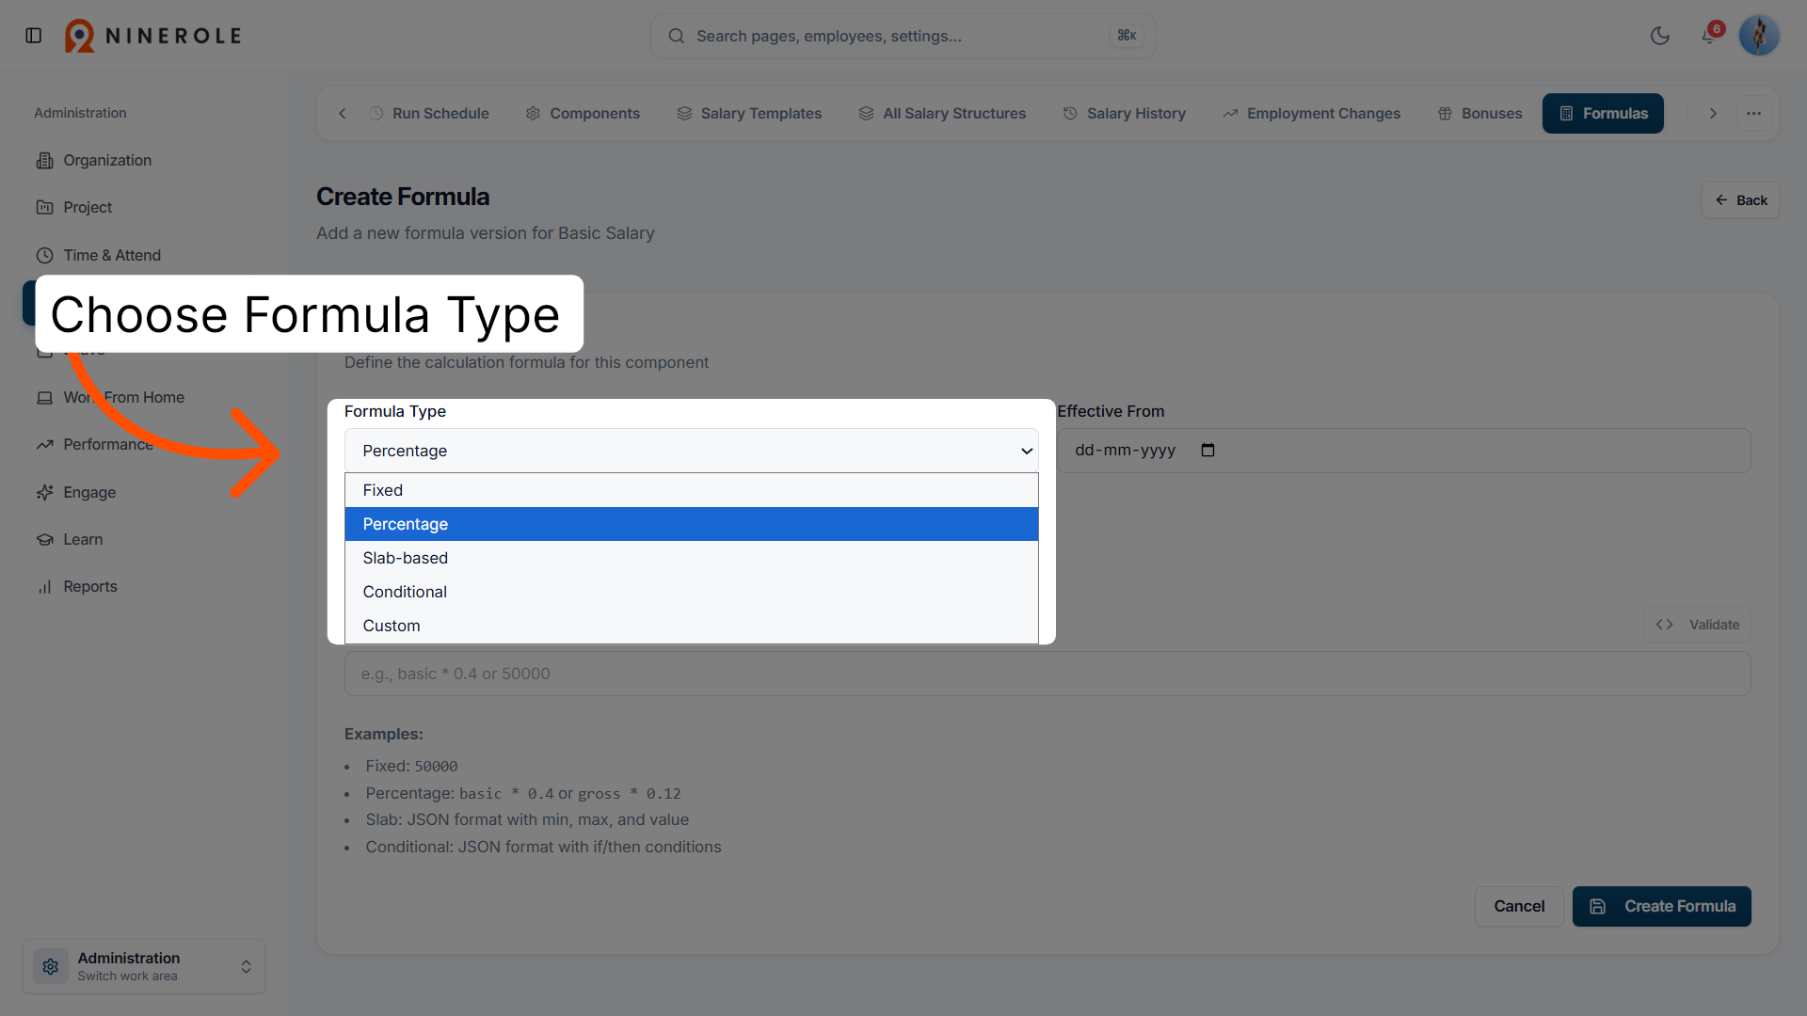Image resolution: width=1807 pixels, height=1016 pixels.
Task: Click the Ninerole logo
Action: 153,36
